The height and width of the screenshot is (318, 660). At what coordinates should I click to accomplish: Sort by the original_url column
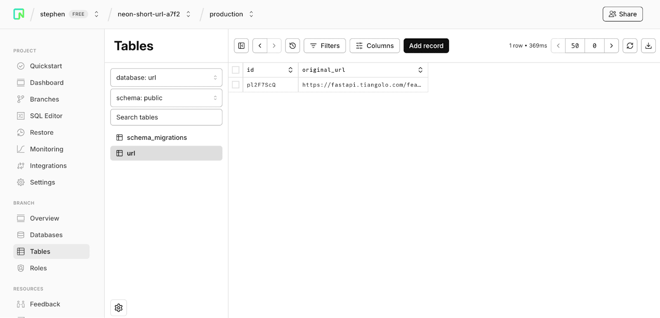click(x=420, y=70)
